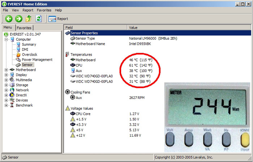Click the Display monitor icon in tree
The height and width of the screenshot is (162, 253).
[12, 75]
